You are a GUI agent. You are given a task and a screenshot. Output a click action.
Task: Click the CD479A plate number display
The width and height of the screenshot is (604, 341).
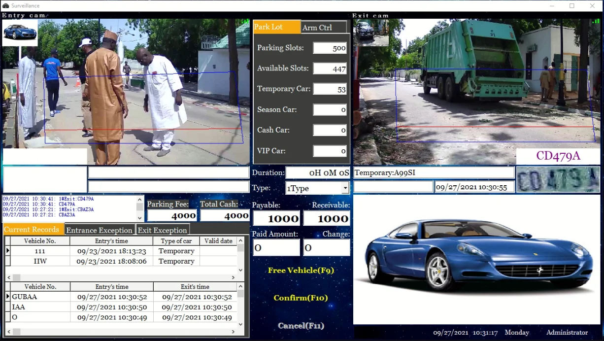[x=558, y=156]
